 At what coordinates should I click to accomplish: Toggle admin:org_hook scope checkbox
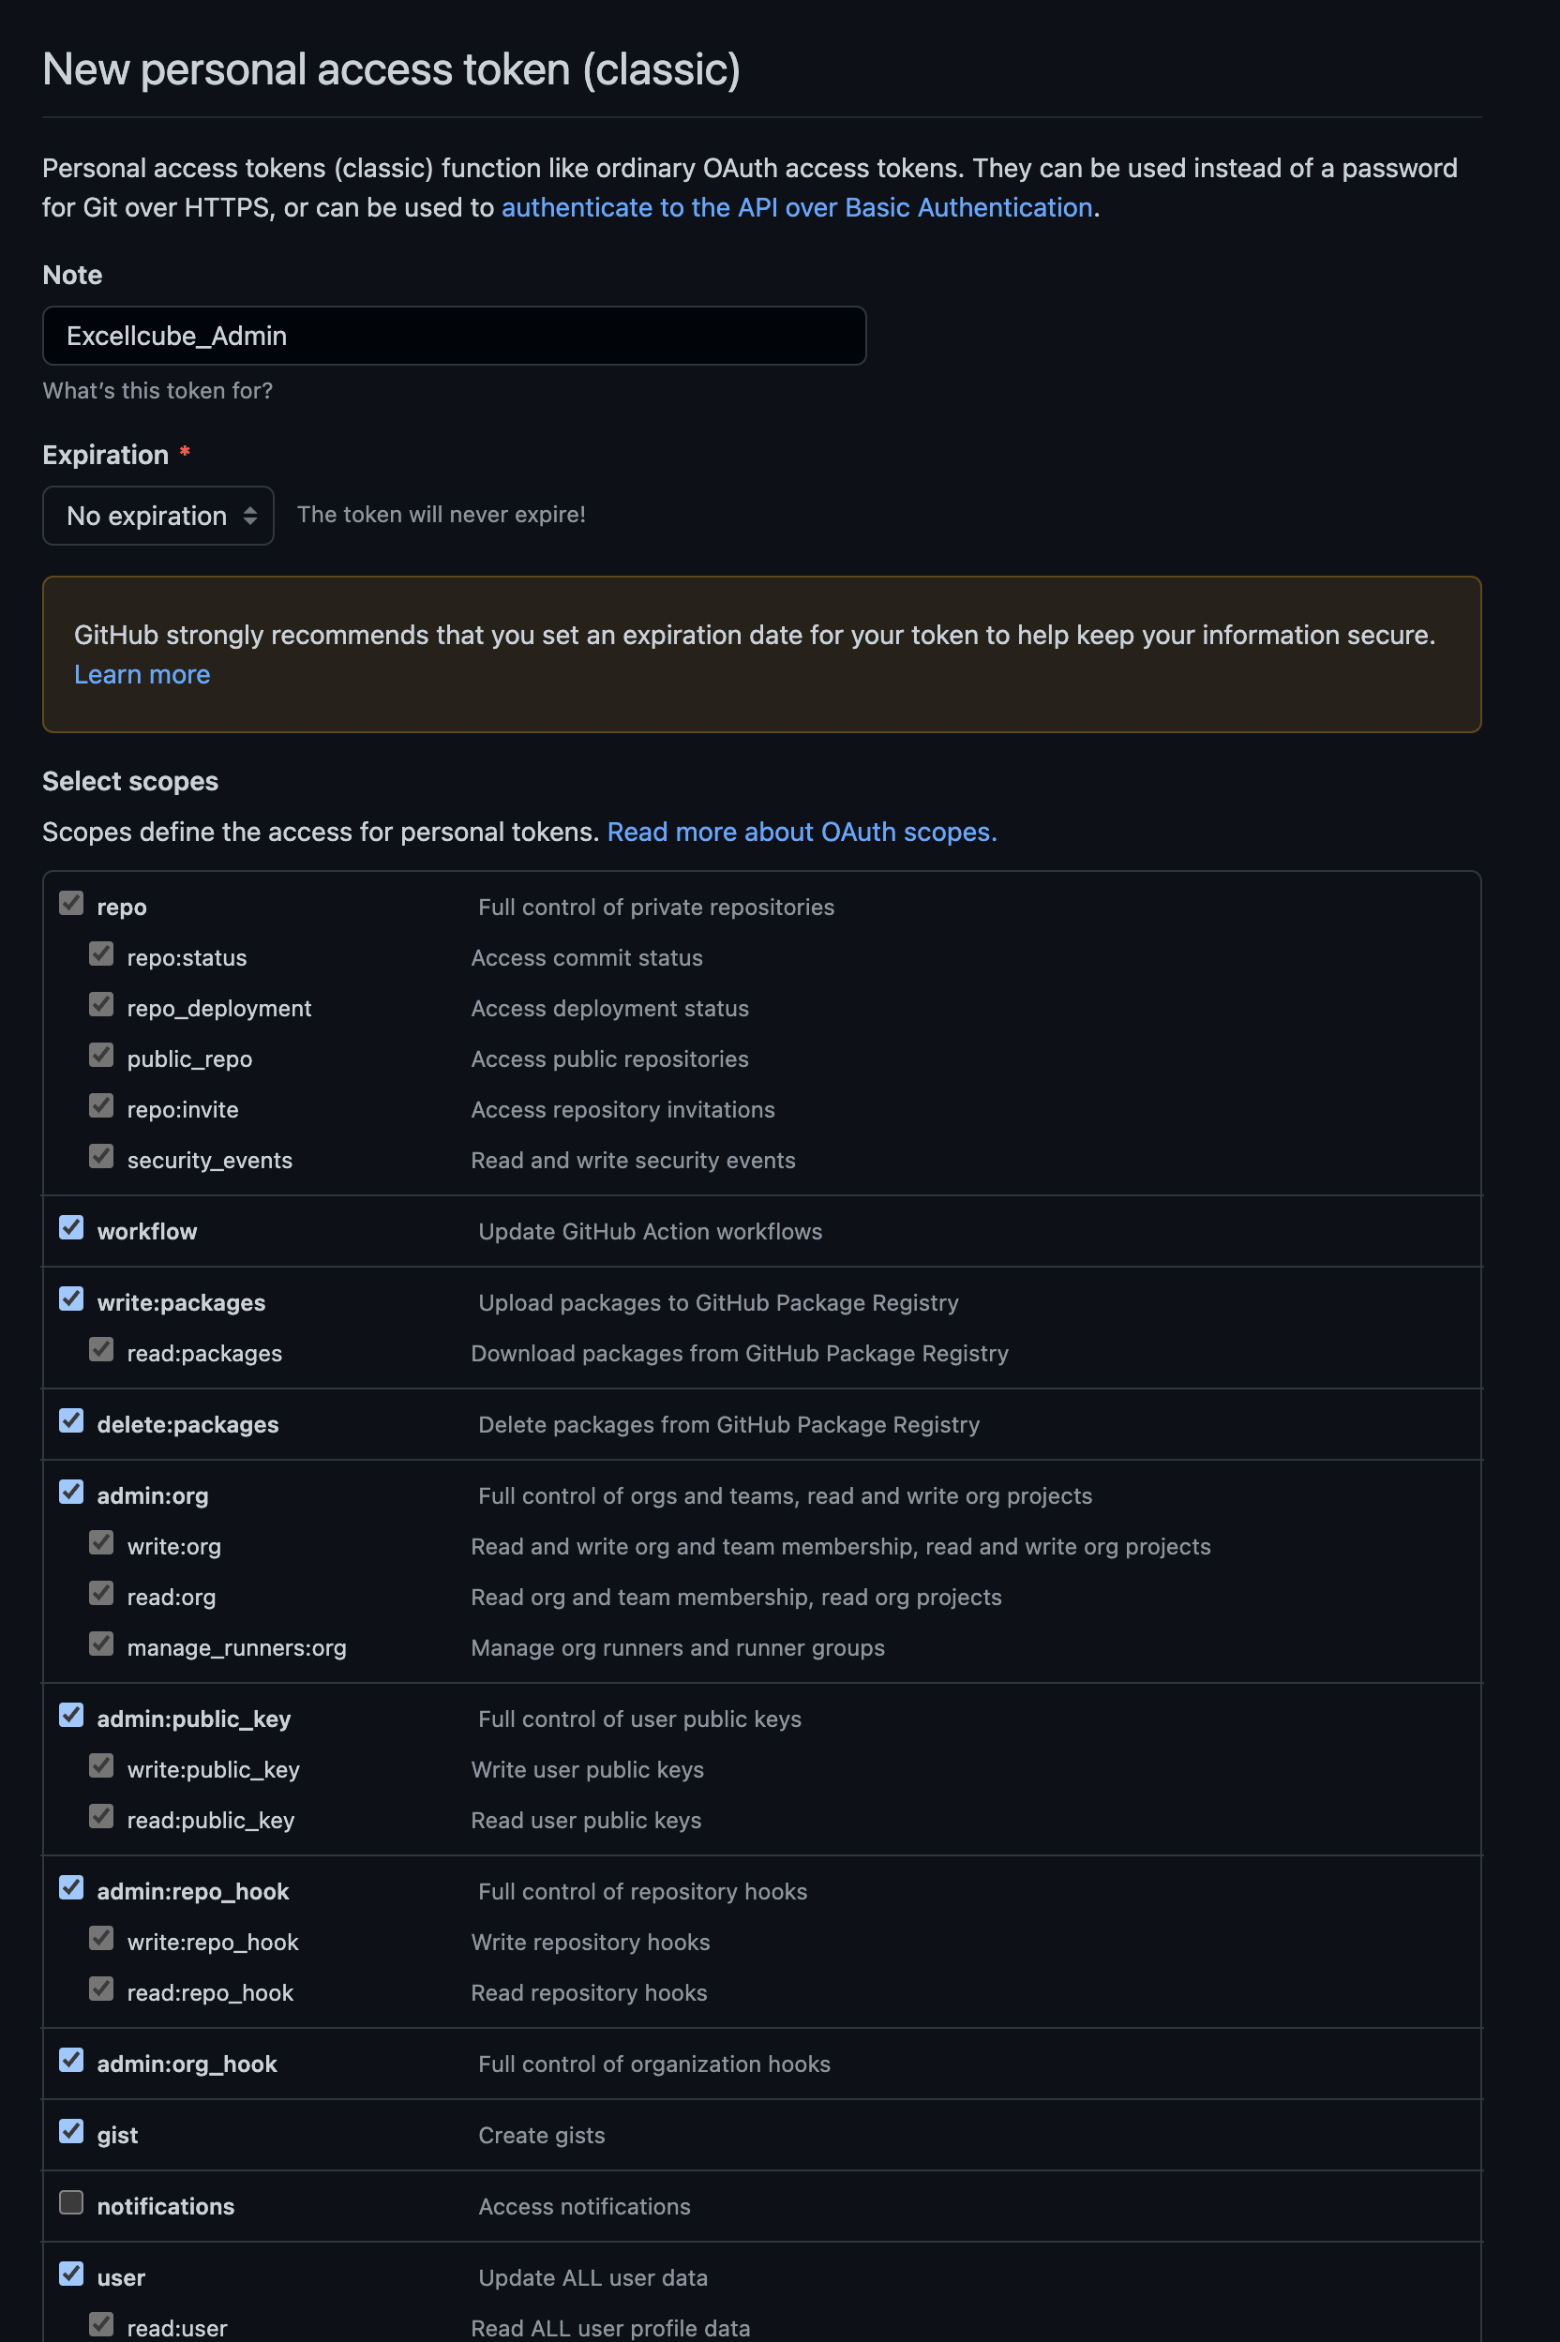70,2061
